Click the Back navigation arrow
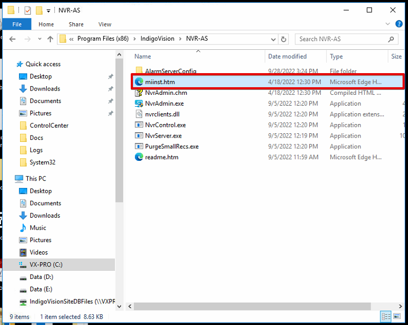The height and width of the screenshot is (325, 408). click(12, 39)
